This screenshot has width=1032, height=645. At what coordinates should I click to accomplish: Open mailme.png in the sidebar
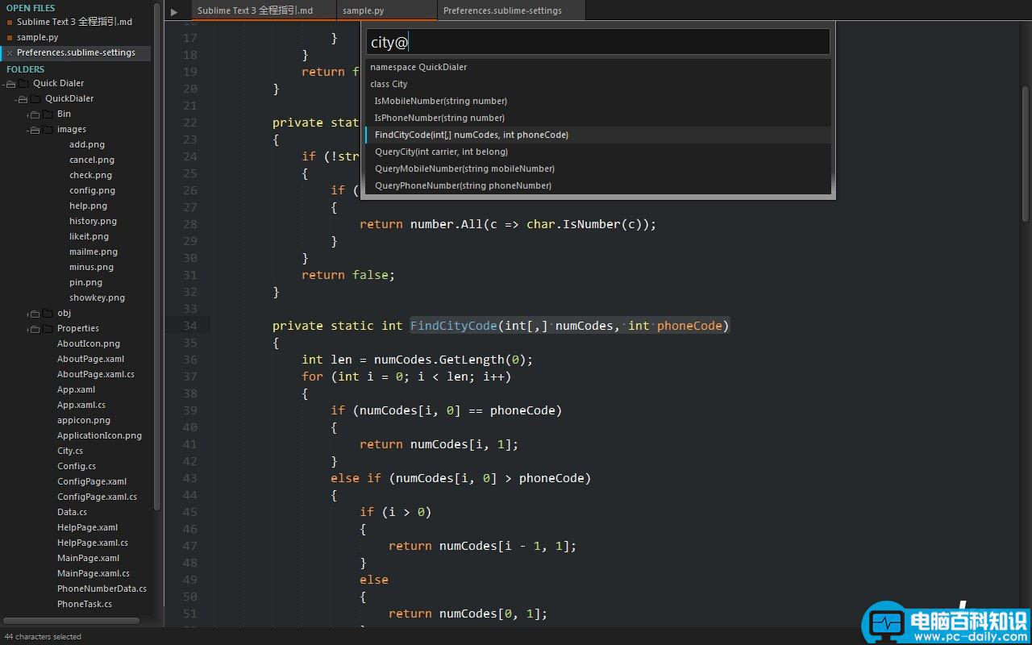(x=94, y=252)
